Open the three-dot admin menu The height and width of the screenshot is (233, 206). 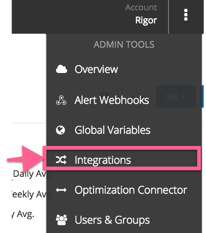(185, 15)
